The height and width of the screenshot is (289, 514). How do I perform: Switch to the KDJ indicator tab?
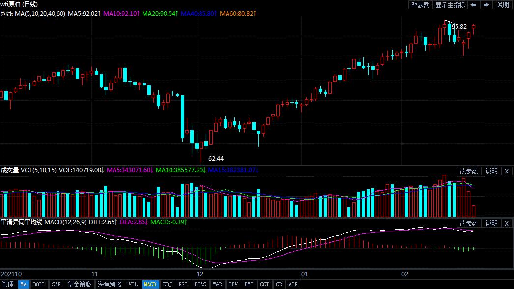point(167,284)
